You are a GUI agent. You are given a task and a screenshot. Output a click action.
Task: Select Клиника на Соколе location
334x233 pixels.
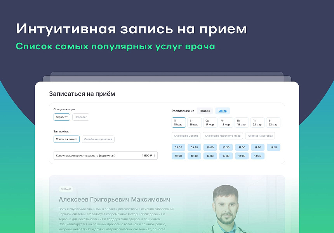coord(186,136)
